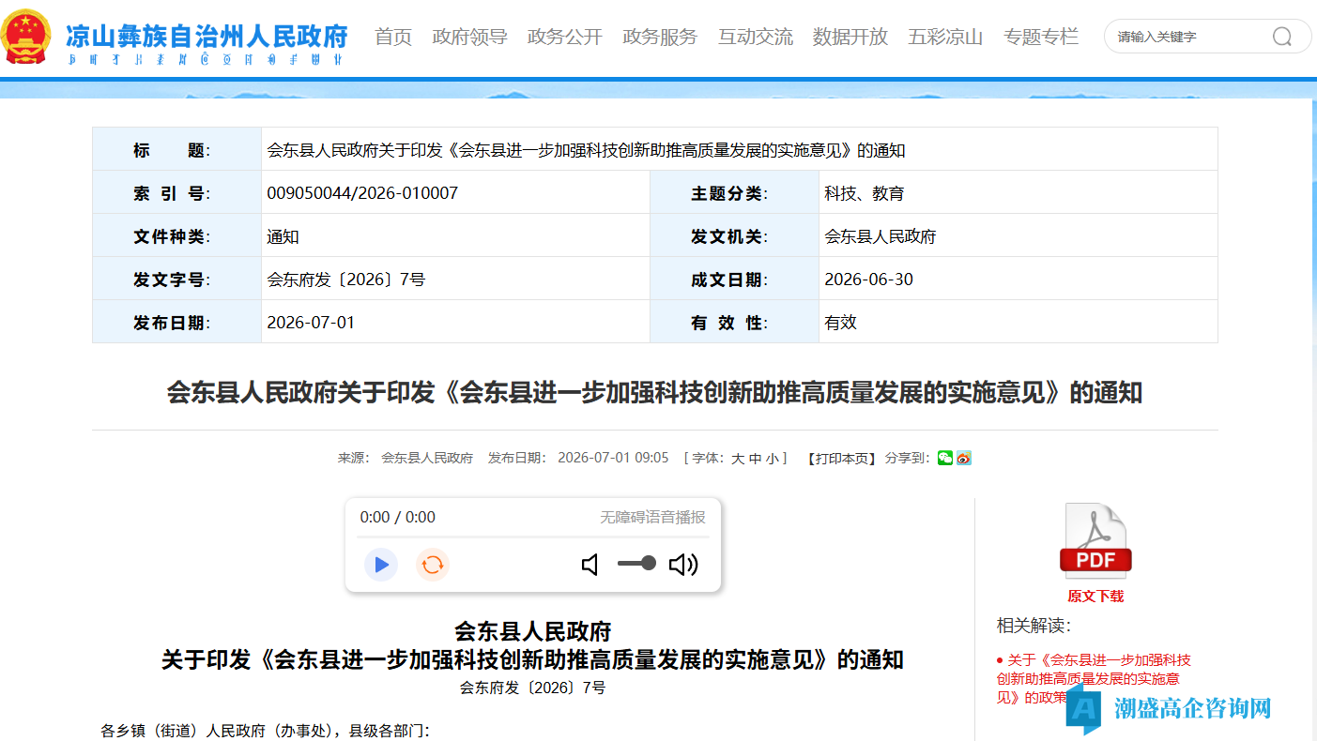Click the search magnifier icon
The image size is (1317, 741).
tap(1282, 37)
